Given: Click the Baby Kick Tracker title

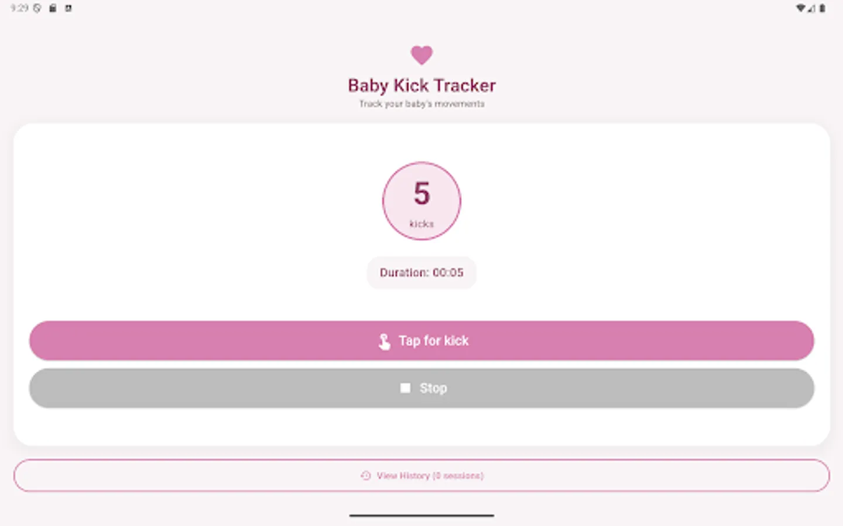Looking at the screenshot, I should (421, 85).
